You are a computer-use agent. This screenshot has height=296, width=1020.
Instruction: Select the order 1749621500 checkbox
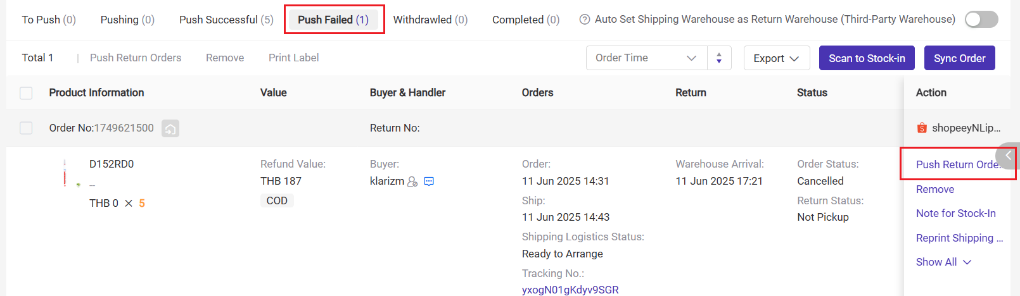point(26,128)
